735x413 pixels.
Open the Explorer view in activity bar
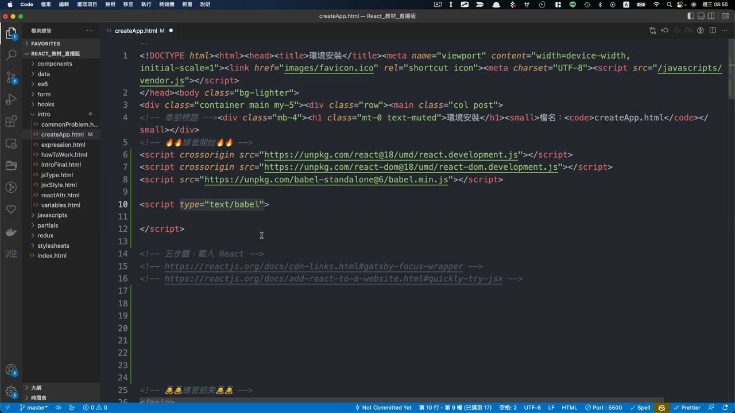[x=11, y=34]
